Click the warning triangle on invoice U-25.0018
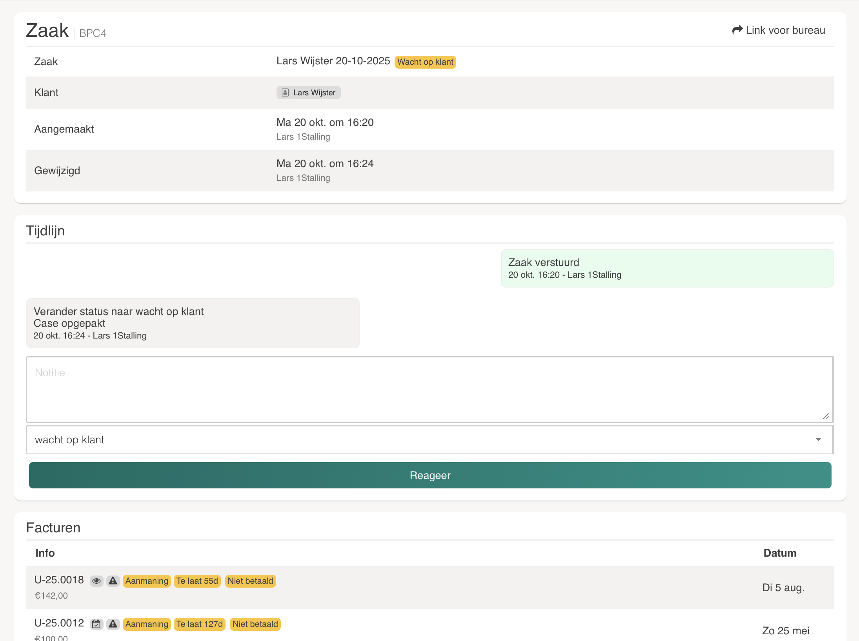The height and width of the screenshot is (641, 859). (113, 581)
